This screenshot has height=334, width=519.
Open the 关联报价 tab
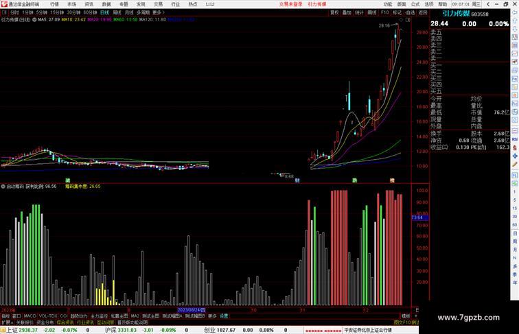[x=25, y=322]
